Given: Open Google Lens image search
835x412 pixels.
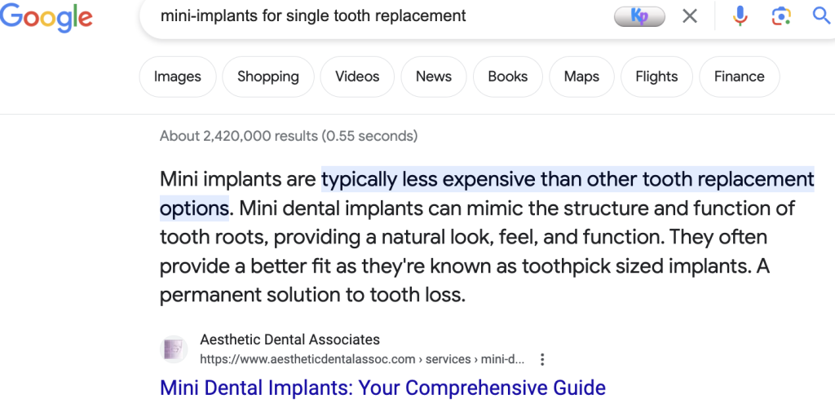Looking at the screenshot, I should (781, 16).
